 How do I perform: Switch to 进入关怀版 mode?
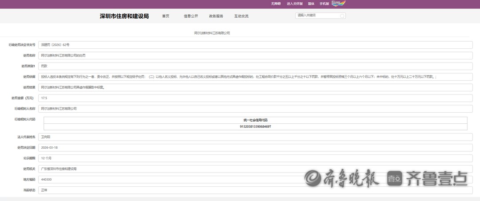tap(295, 4)
